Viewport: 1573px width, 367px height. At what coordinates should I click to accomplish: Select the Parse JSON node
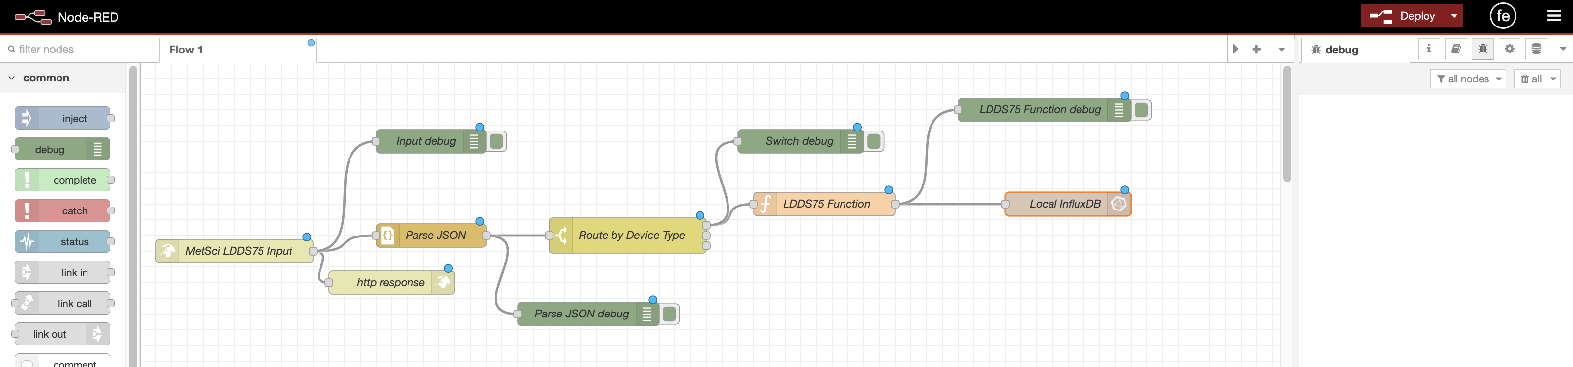[431, 236]
